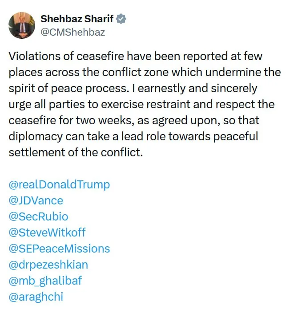Click the tweet line starting 'Violations of ceasefire'
This screenshot has height=310, width=290.
135,56
